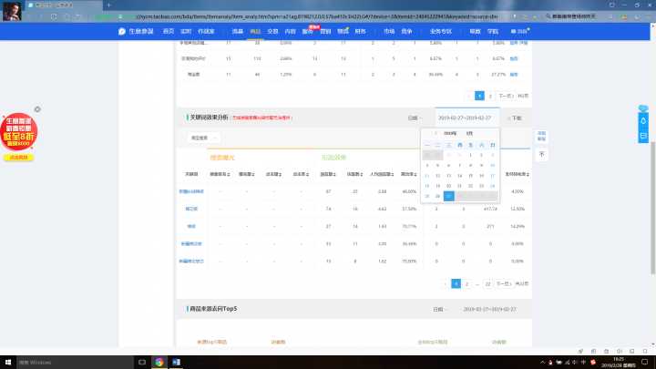Viewport: 656px width, 369px height.
Task: Open the 财务 navigation tab
Action: 360,31
